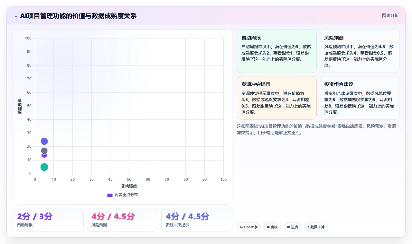Viewport: 412px width, 244px height.
Task: Click the 50 tick on the x-axis
Action: coord(129,179)
